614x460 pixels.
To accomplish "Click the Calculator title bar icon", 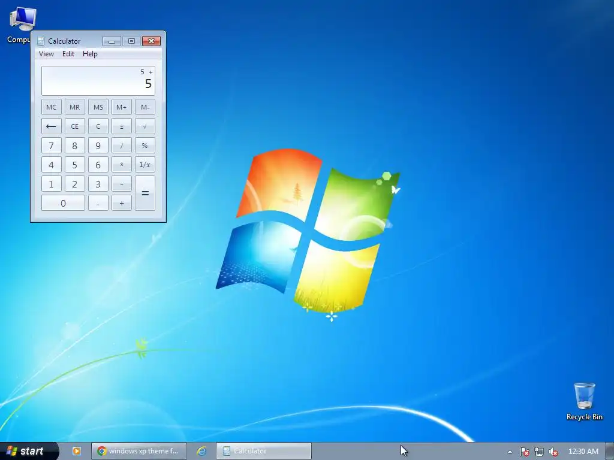I will 41,41.
